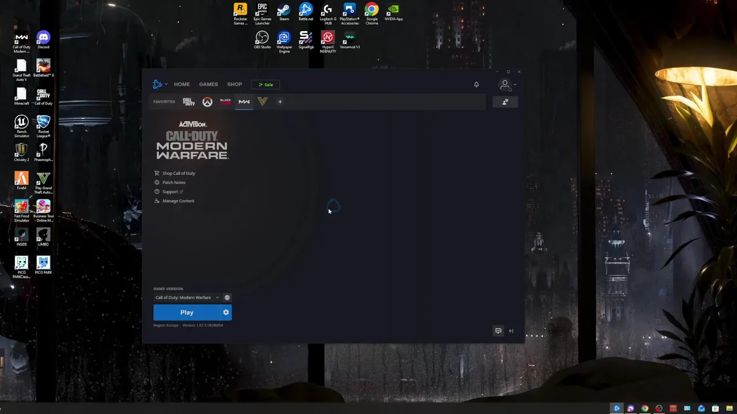Click the Grand Theft Auto V file icon
This screenshot has height=414, width=737.
pyautogui.click(x=21, y=70)
